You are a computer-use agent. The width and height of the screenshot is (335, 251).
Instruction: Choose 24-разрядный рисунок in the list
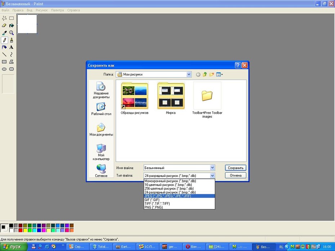[179, 192]
